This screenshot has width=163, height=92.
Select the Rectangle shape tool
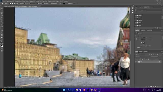2,35
